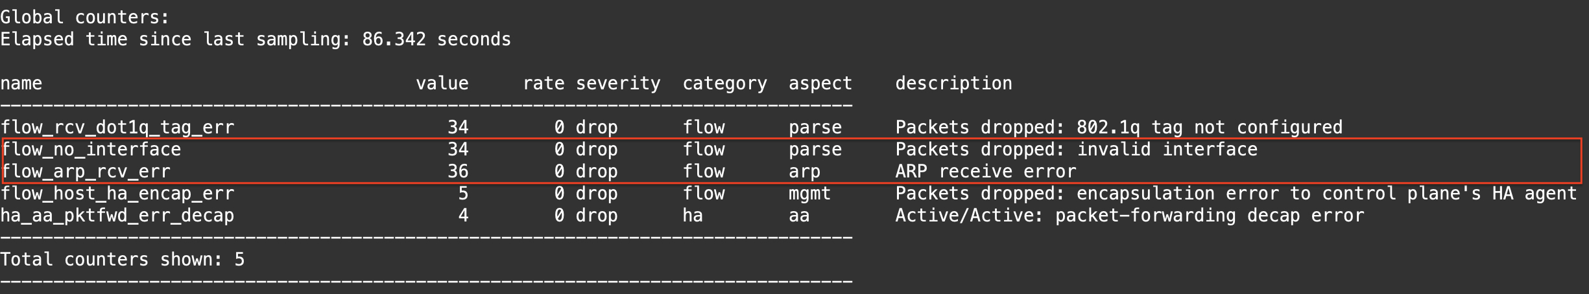Click the "mgmt" aspect entry
This screenshot has height=294, width=1589.
[x=809, y=194]
